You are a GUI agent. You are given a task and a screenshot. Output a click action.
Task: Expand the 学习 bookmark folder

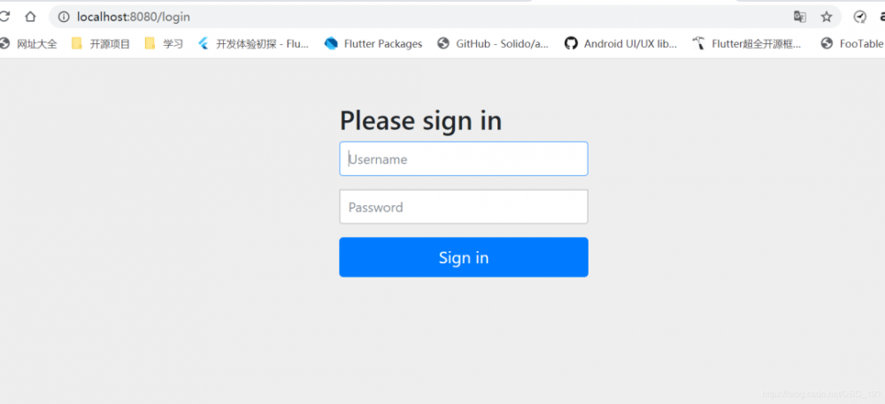165,43
